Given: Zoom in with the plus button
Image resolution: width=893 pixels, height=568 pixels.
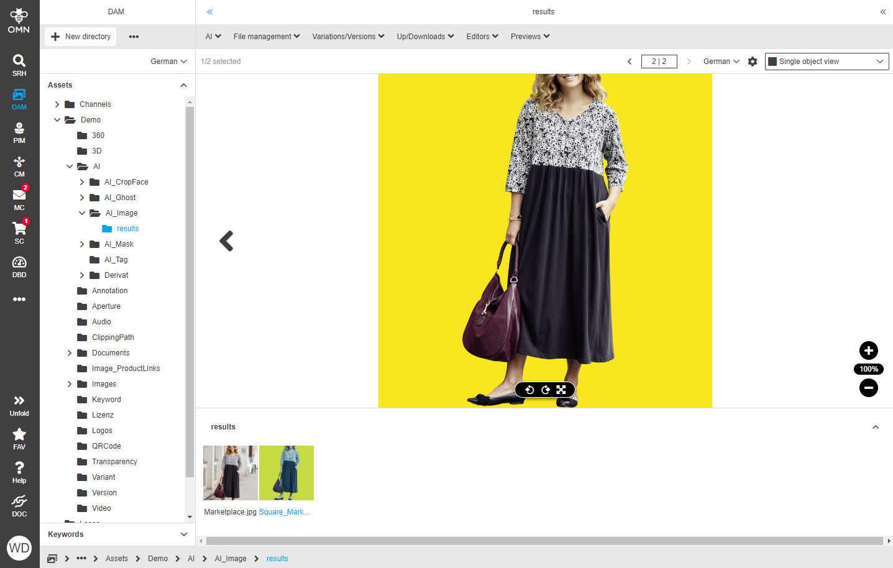Looking at the screenshot, I should tap(868, 350).
